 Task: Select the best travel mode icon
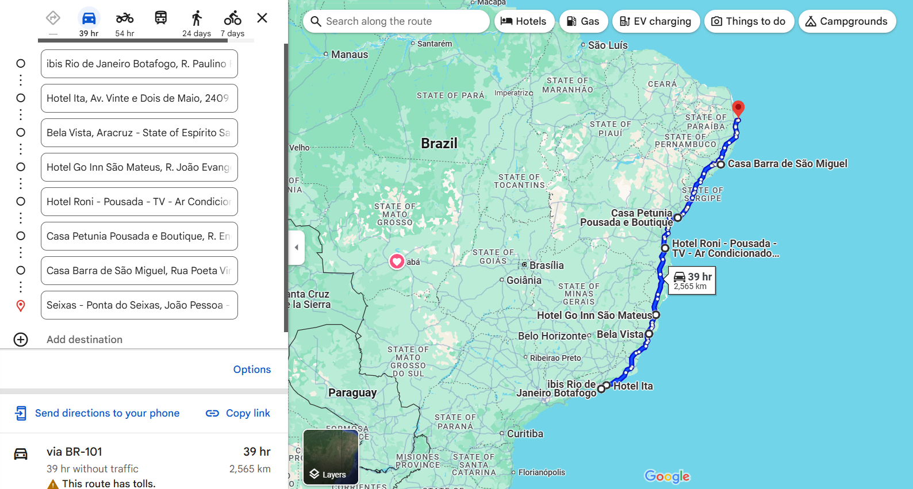point(53,18)
